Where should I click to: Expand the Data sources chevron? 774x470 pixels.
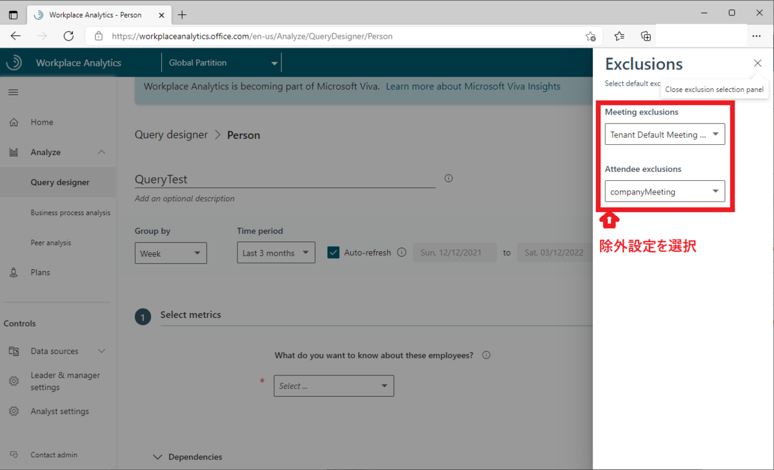pos(101,351)
